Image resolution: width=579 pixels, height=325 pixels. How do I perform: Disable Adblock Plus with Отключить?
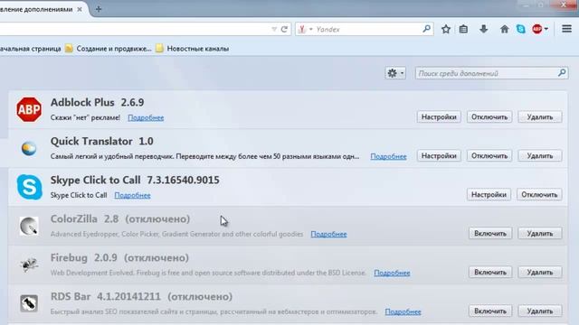pos(489,116)
